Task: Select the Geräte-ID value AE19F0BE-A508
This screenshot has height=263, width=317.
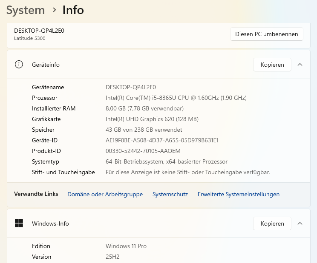Action: pos(162,140)
